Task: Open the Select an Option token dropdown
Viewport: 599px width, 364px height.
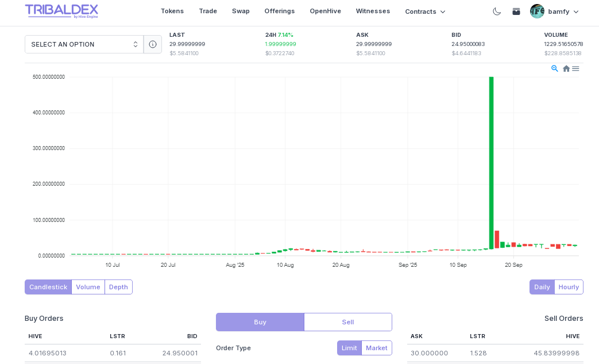Action: click(84, 44)
